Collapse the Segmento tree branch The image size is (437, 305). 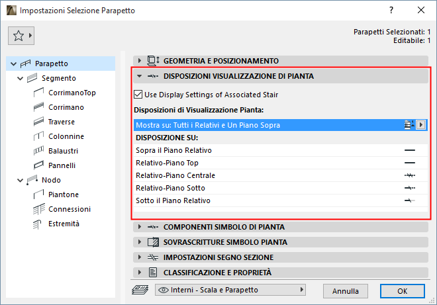(17, 78)
